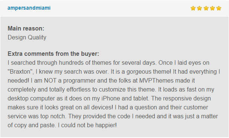Click 'Extra comments from the buyer:' heading
This screenshot has height=138, width=229.
click(53, 54)
